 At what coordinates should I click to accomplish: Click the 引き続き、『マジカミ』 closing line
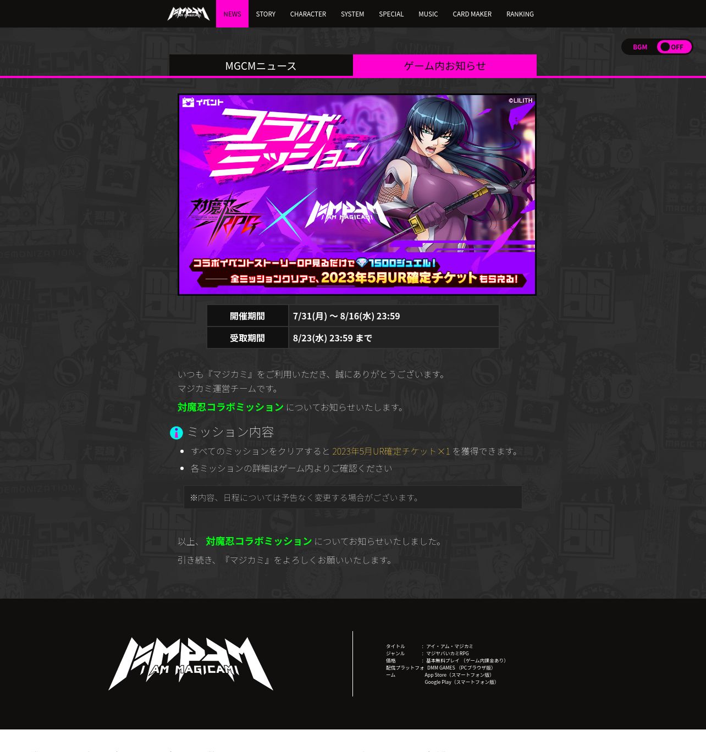(x=286, y=560)
